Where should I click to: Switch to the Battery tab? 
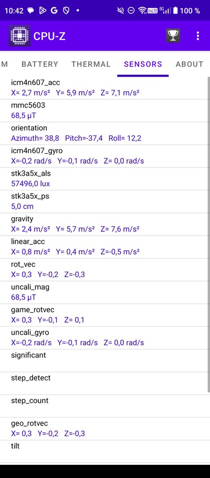[40, 64]
